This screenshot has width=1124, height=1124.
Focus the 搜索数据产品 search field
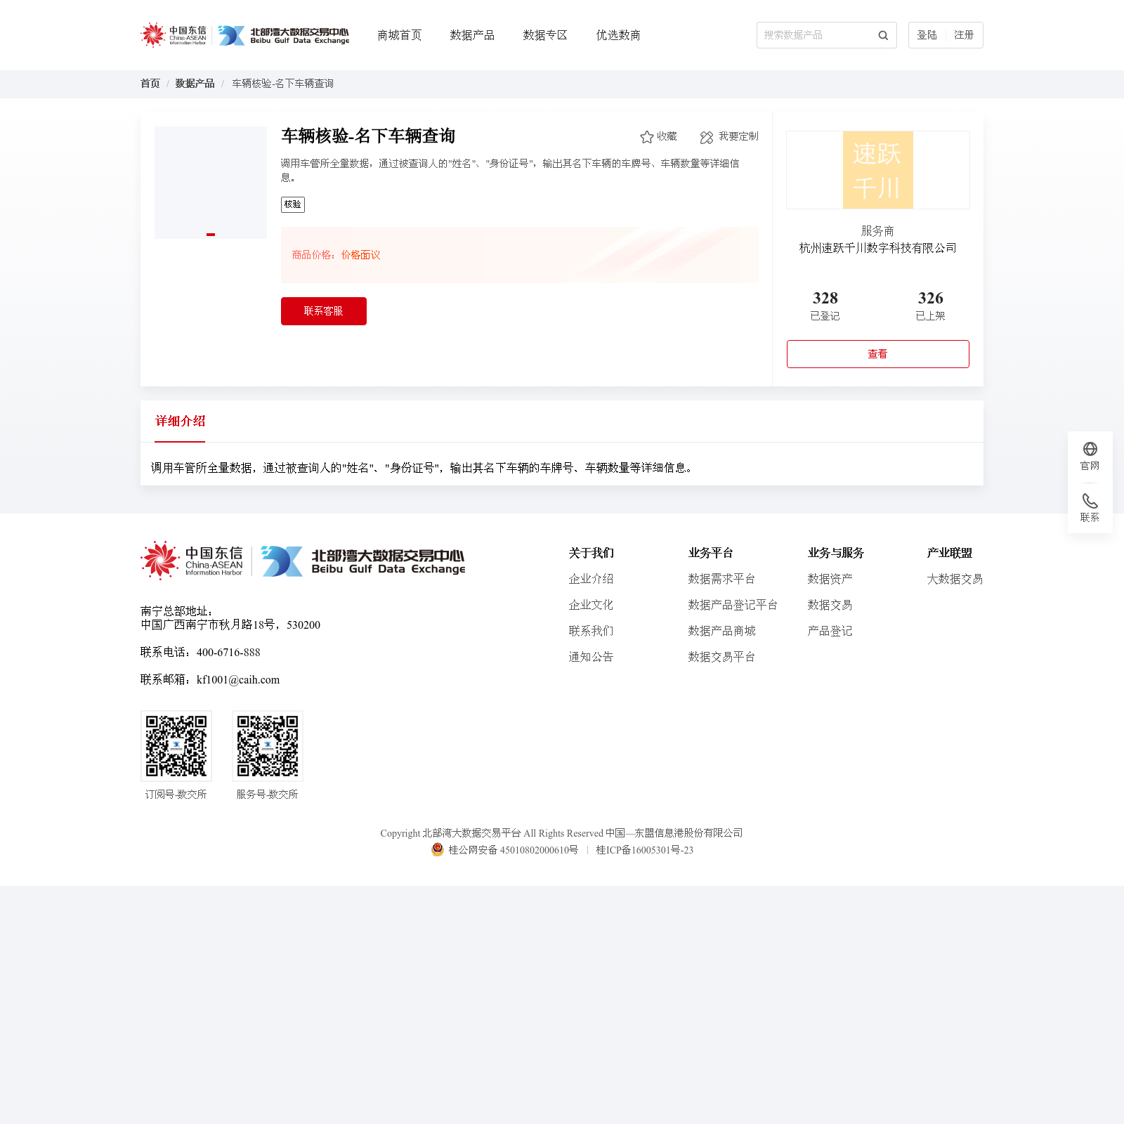pyautogui.click(x=816, y=35)
